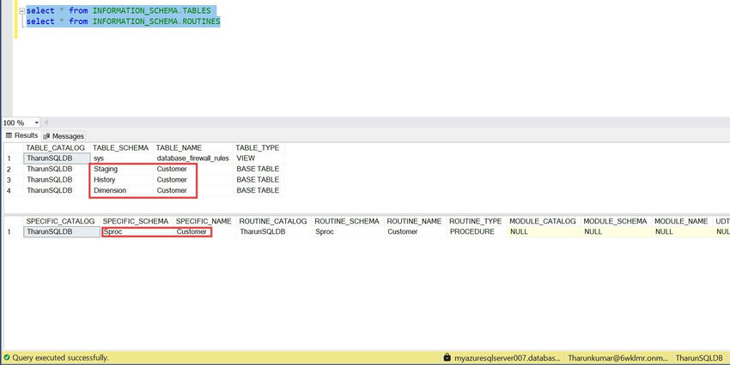Viewport: 730px width, 365px height.
Task: Click the TharunSQLDB database status bar entry
Action: [699, 357]
